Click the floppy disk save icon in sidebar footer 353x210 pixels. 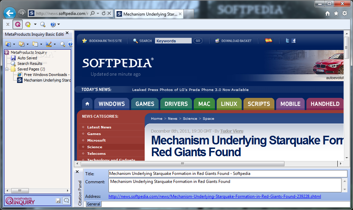58,201
